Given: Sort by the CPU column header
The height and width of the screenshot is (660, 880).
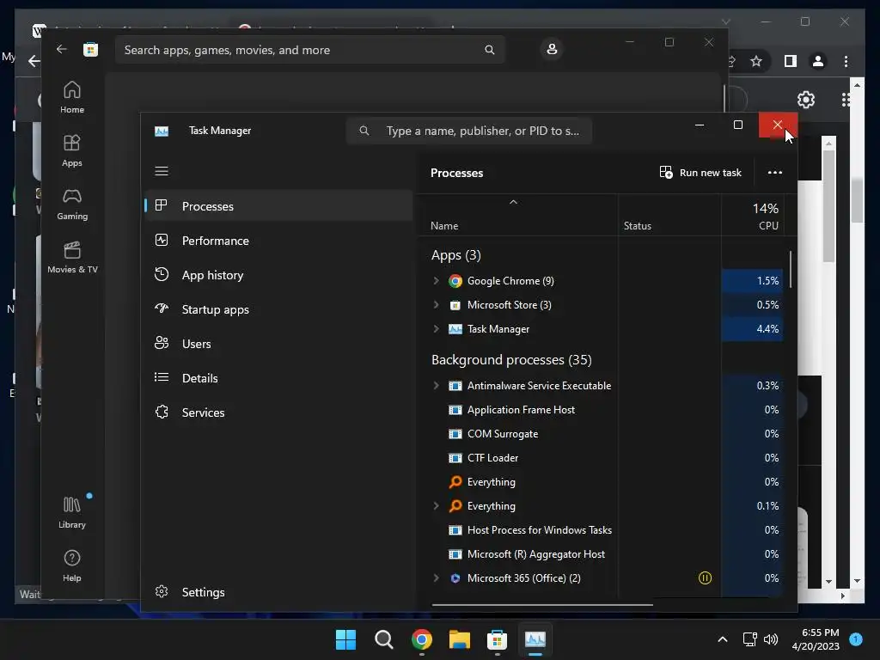Looking at the screenshot, I should (x=768, y=226).
